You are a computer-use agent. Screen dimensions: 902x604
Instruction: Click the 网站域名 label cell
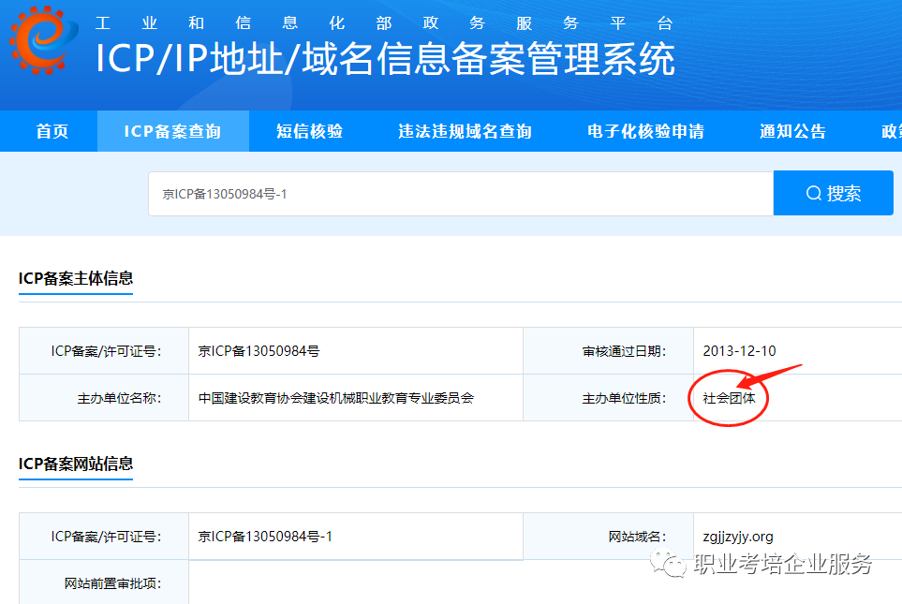[609, 537]
